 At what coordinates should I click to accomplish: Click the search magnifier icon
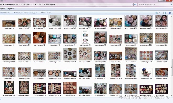[171, 4]
